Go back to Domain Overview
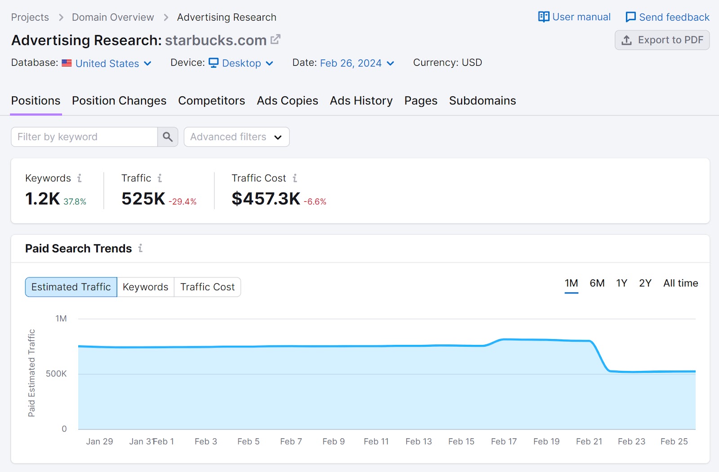Viewport: 719px width, 472px height. click(112, 17)
